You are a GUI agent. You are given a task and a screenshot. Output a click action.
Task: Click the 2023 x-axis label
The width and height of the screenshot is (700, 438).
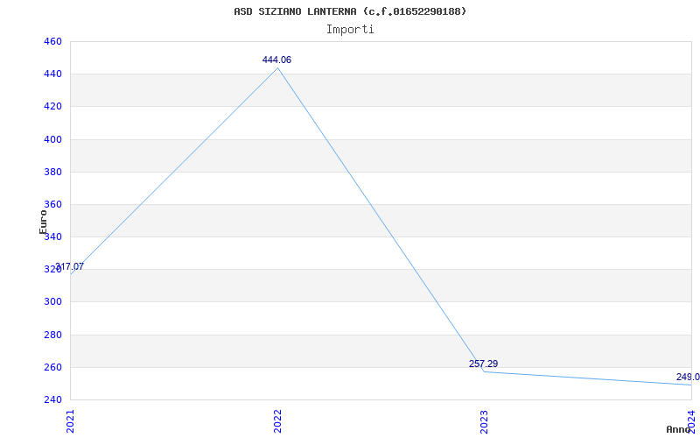(485, 421)
